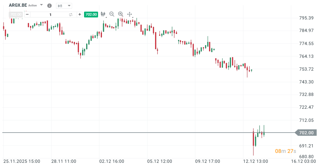Expand the ARGX.BE symbol dropdown arrow
319x166 pixels.
(x=41, y=5)
